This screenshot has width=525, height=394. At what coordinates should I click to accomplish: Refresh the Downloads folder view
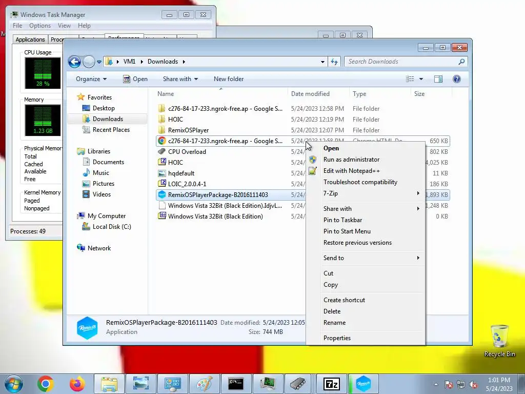coord(334,62)
